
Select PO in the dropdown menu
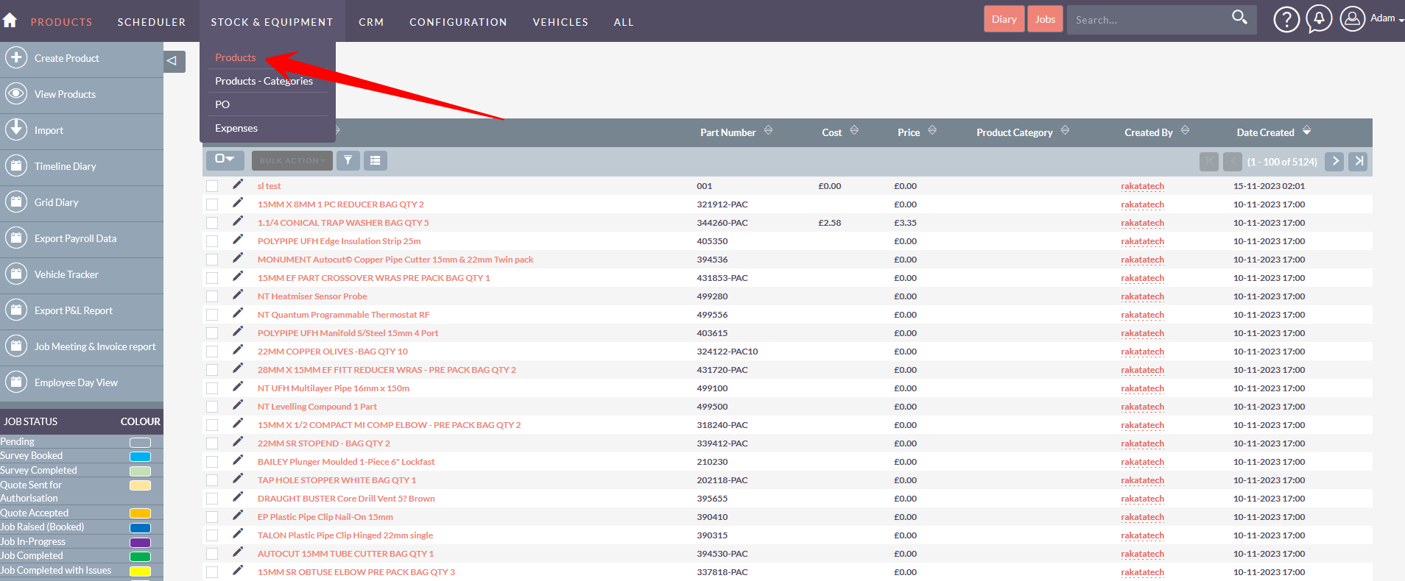point(222,104)
